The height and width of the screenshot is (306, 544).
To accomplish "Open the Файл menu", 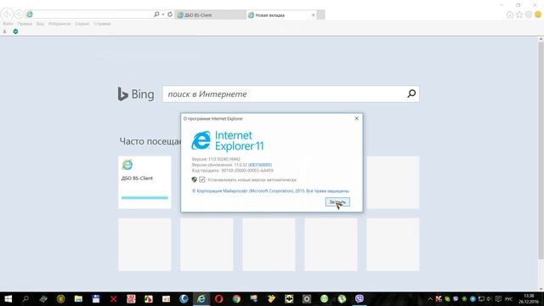I will click(8, 24).
